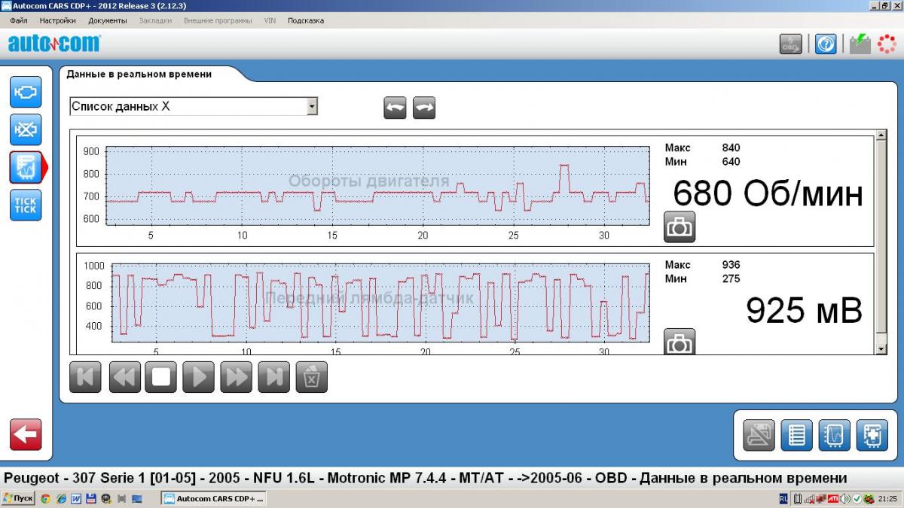Click inside the engine RPM graph
Screen dimensions: 904x508
pos(377,186)
